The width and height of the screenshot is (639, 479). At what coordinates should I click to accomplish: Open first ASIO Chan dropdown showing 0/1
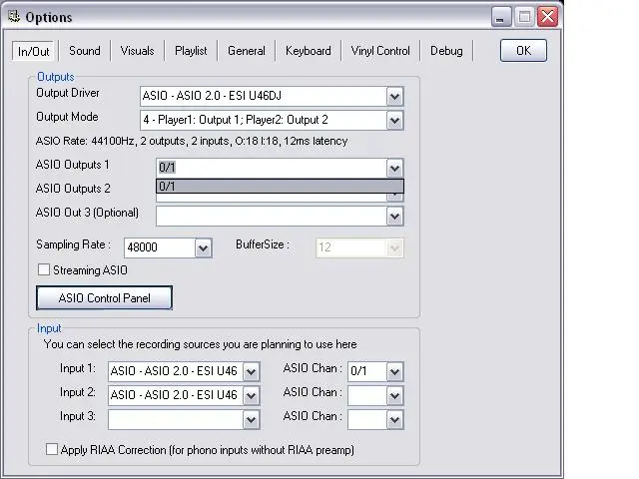[x=394, y=371]
